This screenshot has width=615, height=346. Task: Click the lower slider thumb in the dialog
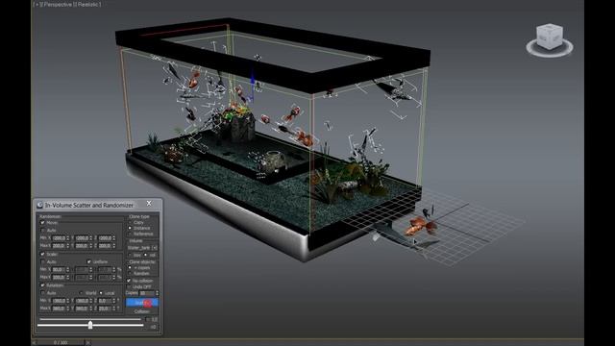[90, 325]
